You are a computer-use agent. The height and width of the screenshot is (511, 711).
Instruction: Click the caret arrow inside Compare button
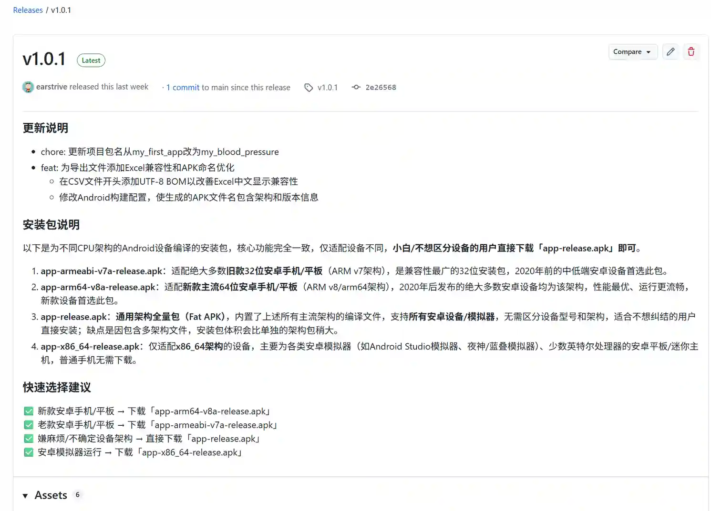click(x=649, y=52)
